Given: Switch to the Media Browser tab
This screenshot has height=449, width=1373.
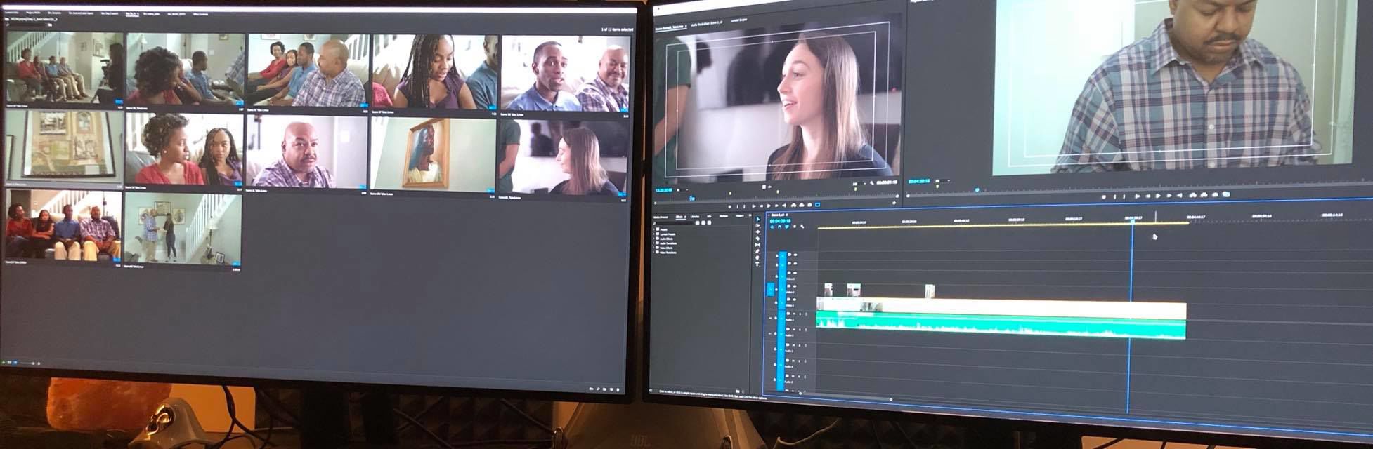Looking at the screenshot, I should 661,217.
